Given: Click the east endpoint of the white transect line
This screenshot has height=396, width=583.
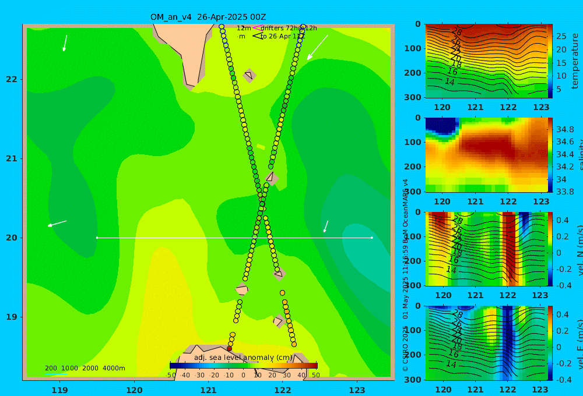Looking at the screenshot, I should 372,238.
